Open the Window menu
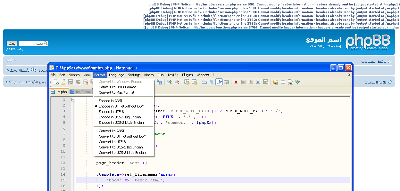The height and width of the screenshot is (191, 400). 203,75
